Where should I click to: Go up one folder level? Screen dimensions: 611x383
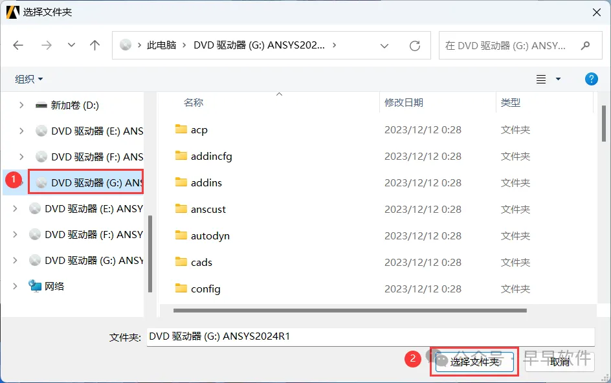click(94, 45)
